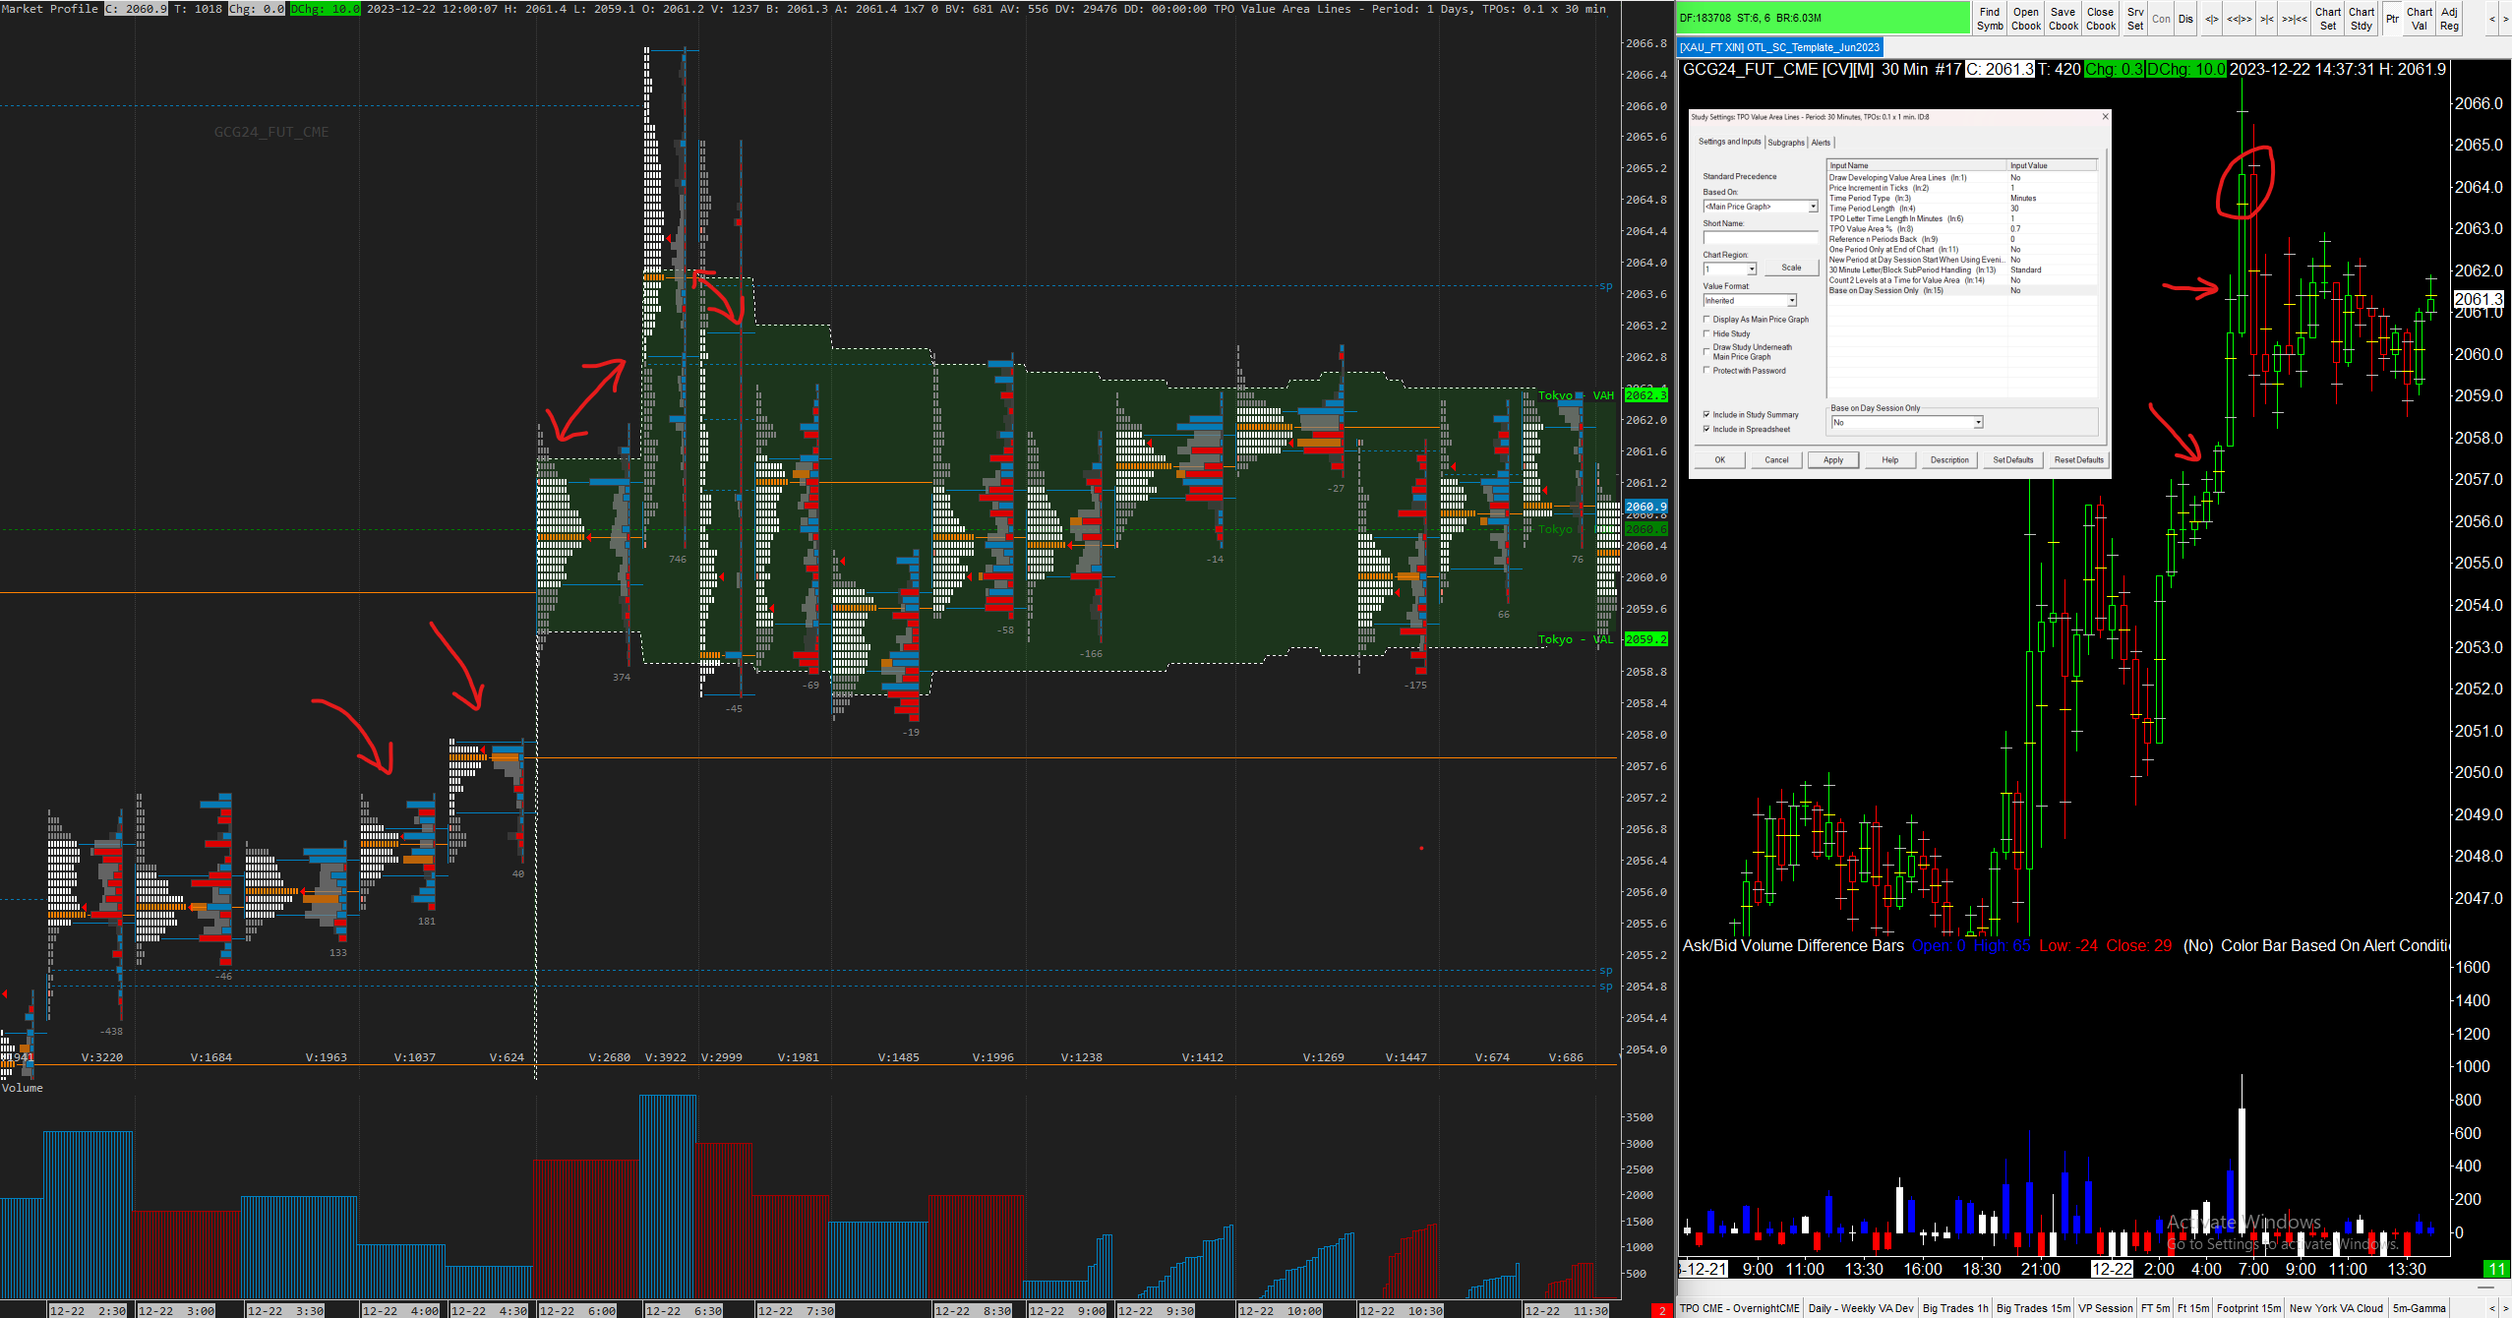Click the Find Symb toolbar button
2512x1318 pixels.
1989,19
